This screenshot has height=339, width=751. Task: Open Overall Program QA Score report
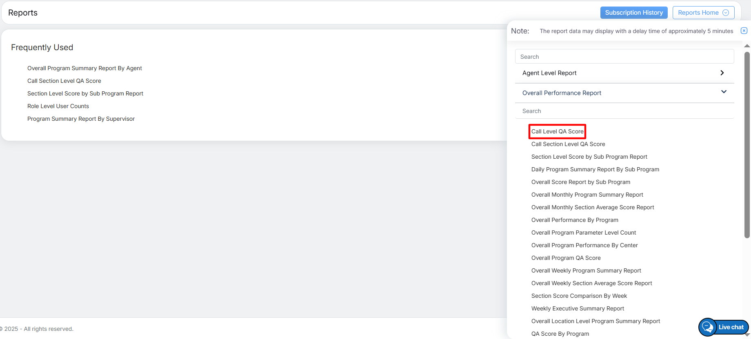click(566, 258)
